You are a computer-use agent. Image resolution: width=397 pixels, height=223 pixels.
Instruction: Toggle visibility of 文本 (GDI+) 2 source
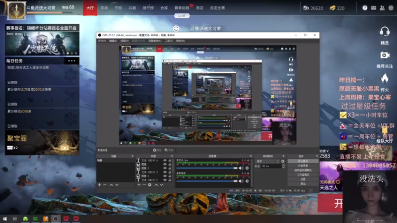click(165, 180)
